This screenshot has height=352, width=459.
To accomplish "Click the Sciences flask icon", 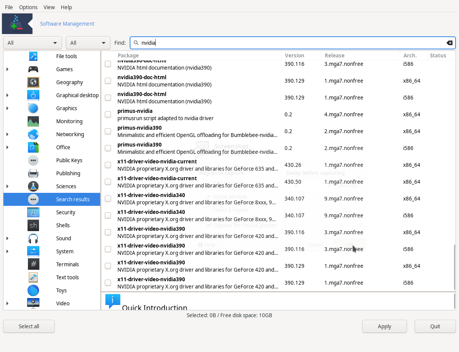I will tap(33, 186).
